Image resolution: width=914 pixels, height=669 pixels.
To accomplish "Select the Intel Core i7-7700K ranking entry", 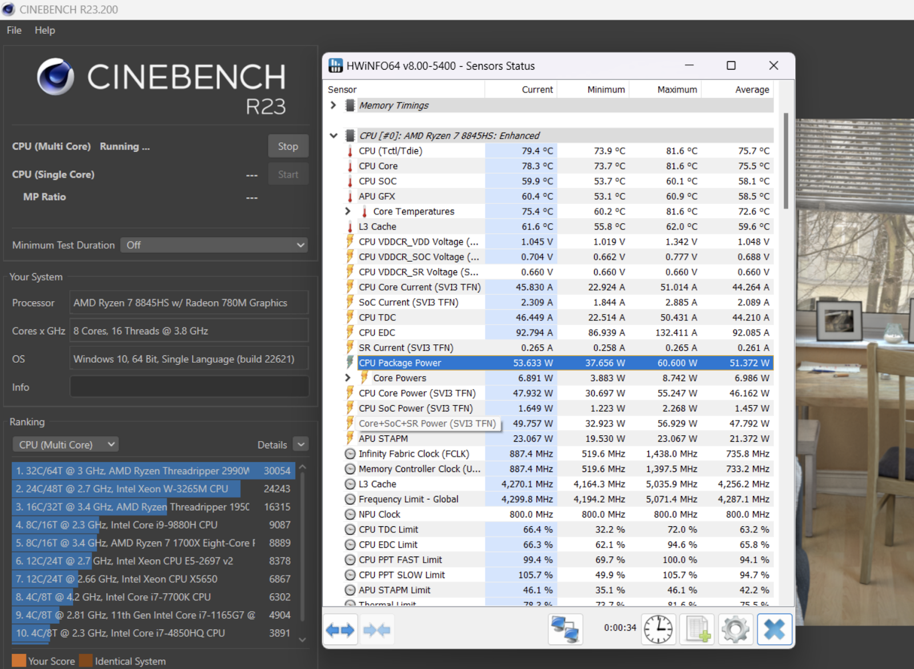I will [153, 597].
